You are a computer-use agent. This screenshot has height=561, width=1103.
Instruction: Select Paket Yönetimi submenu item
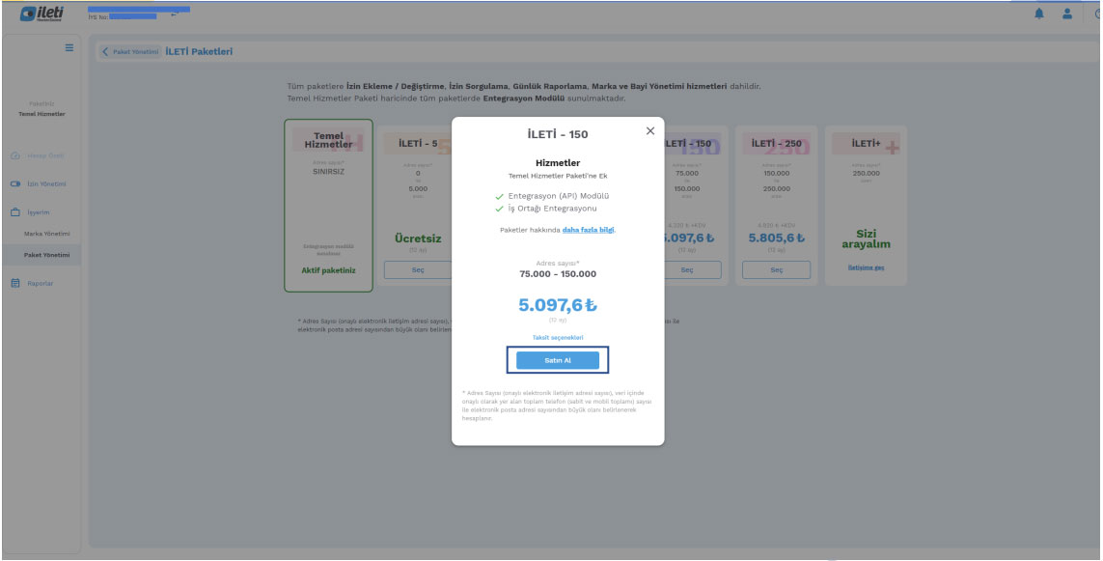click(x=47, y=255)
